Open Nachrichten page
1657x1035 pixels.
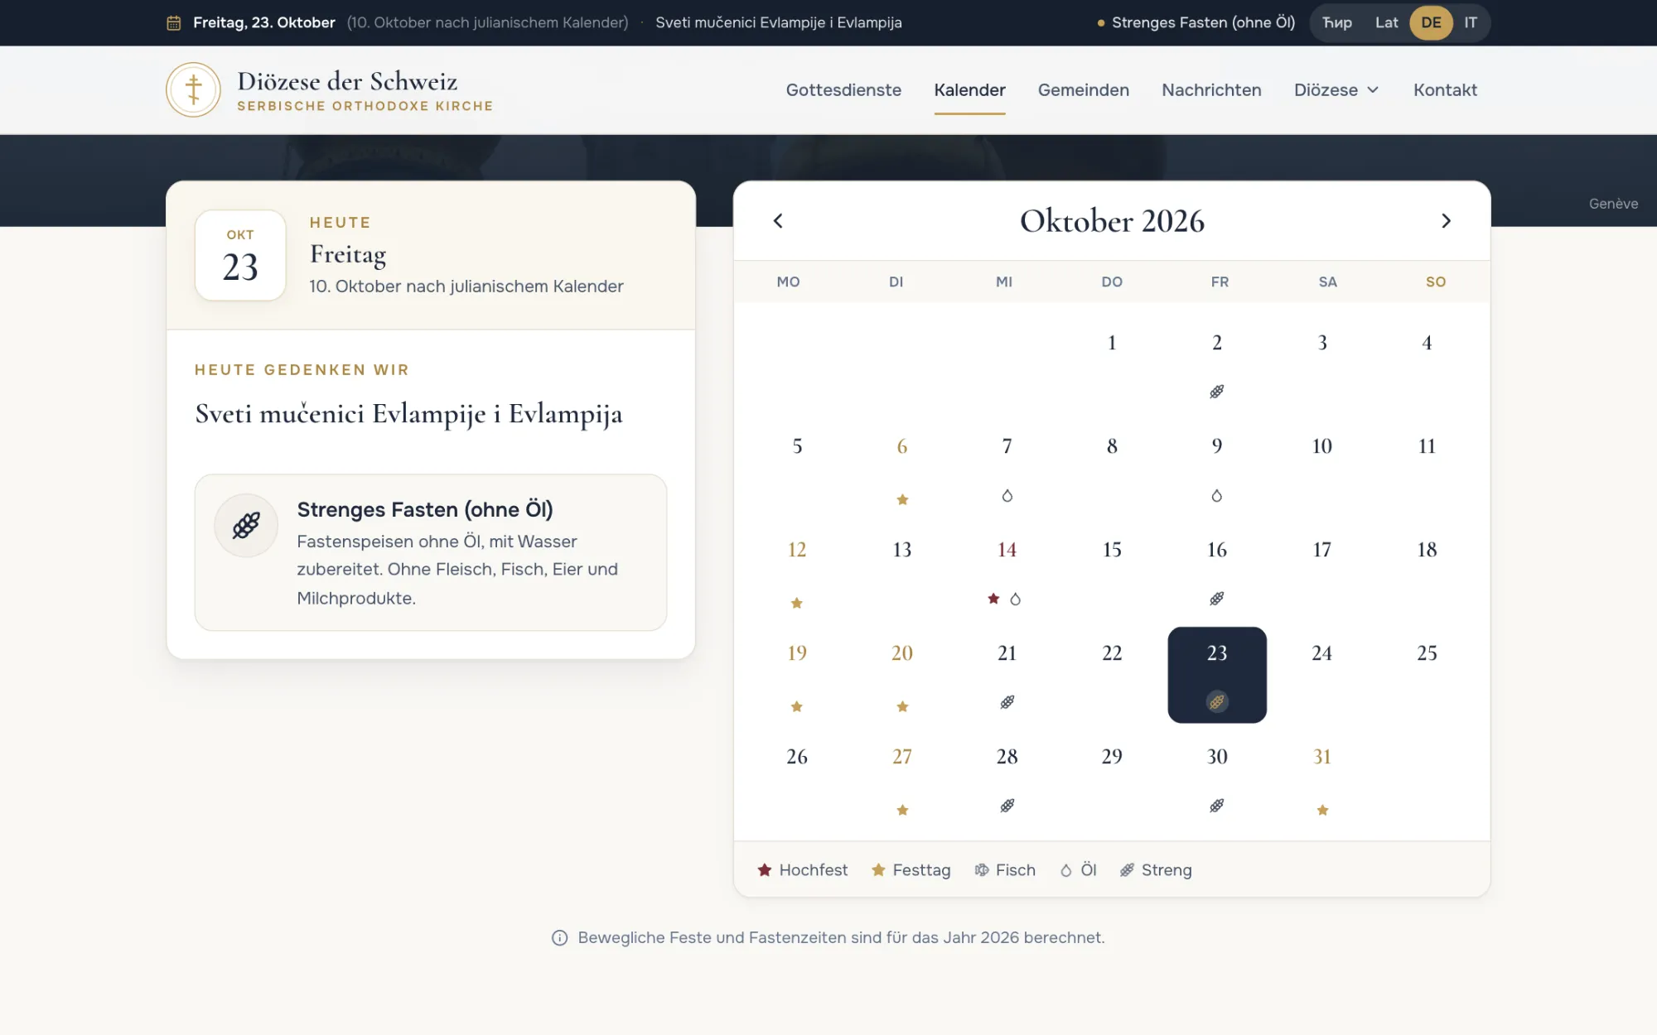pos(1211,89)
